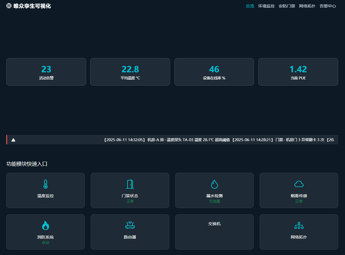
Task: Click the 设备在线率 % stat card
Action: (214, 72)
